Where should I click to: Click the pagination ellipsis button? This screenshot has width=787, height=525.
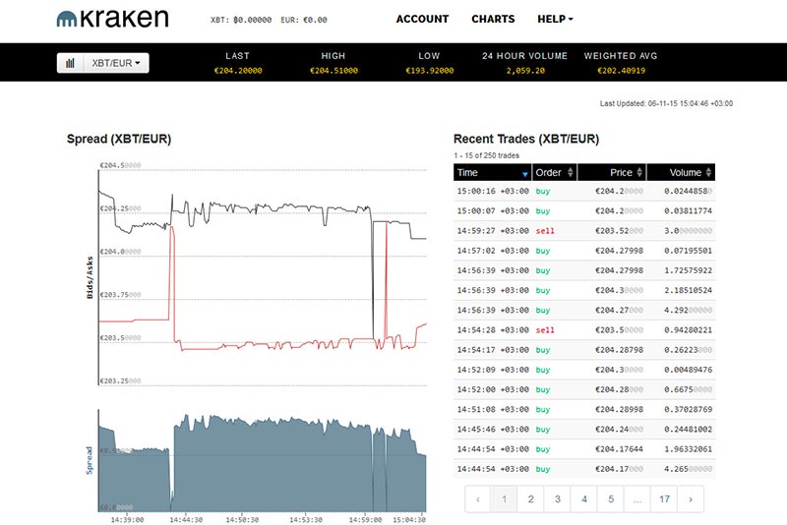coord(637,499)
